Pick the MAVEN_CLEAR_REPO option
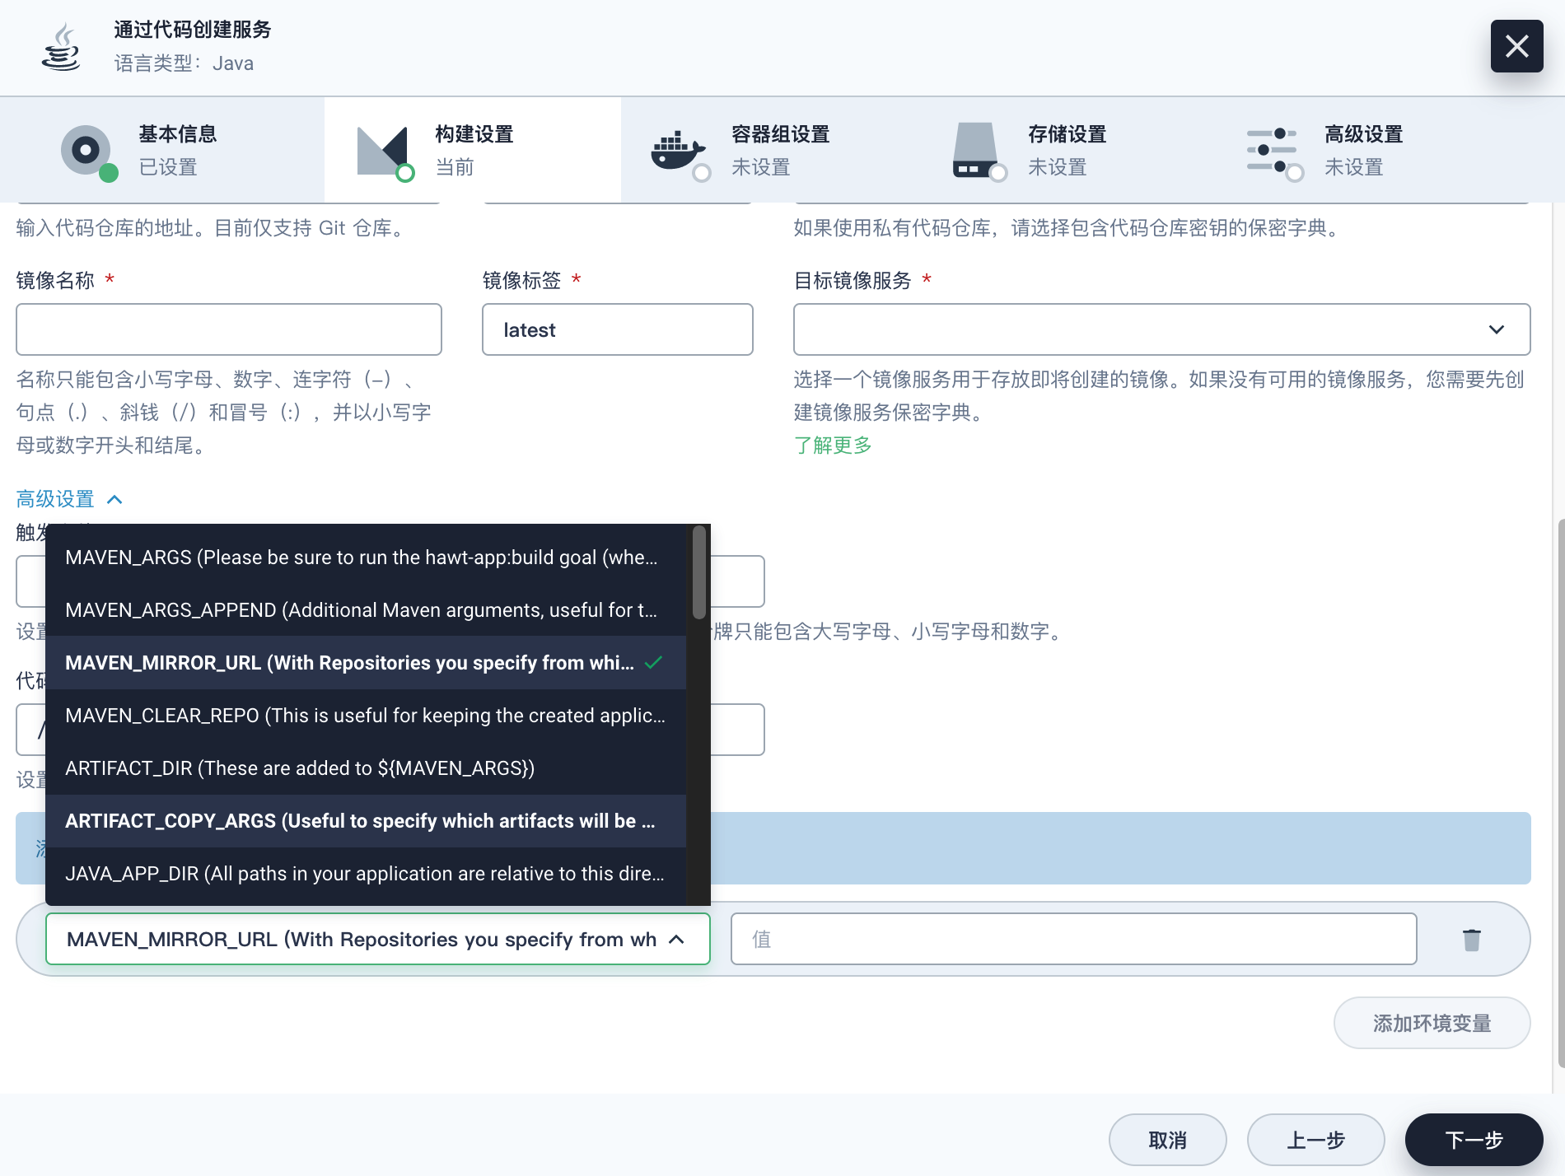1565x1176 pixels. pos(366,716)
